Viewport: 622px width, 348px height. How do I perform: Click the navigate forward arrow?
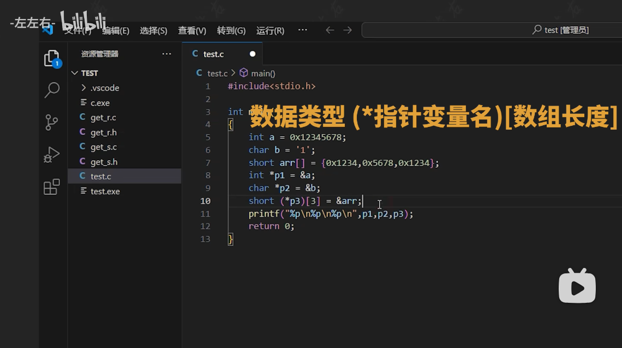348,30
